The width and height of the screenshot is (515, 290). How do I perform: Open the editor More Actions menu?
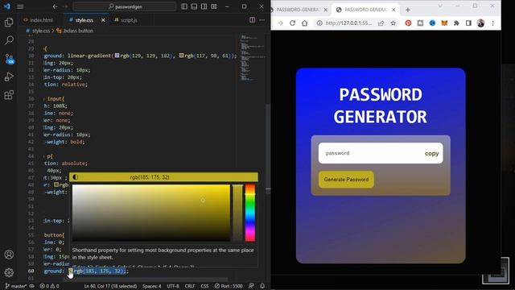point(262,20)
